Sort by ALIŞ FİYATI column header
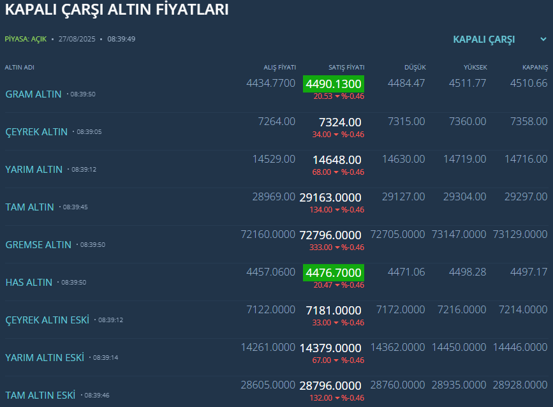 pyautogui.click(x=280, y=68)
